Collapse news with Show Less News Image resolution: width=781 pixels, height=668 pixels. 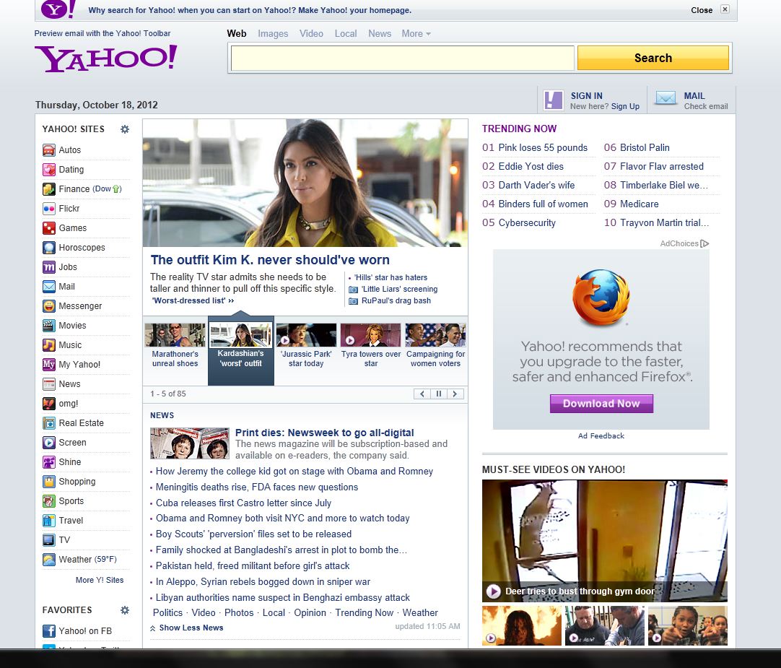point(186,628)
